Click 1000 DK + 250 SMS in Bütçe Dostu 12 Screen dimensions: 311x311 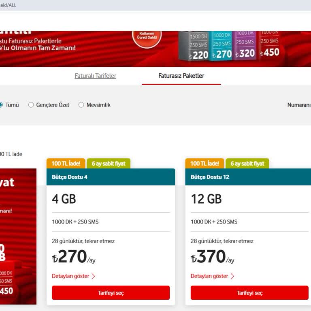[x=214, y=222]
